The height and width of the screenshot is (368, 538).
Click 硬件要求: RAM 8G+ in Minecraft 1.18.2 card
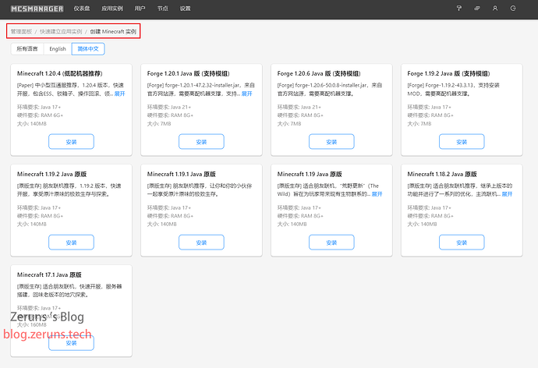pyautogui.click(x=430, y=216)
